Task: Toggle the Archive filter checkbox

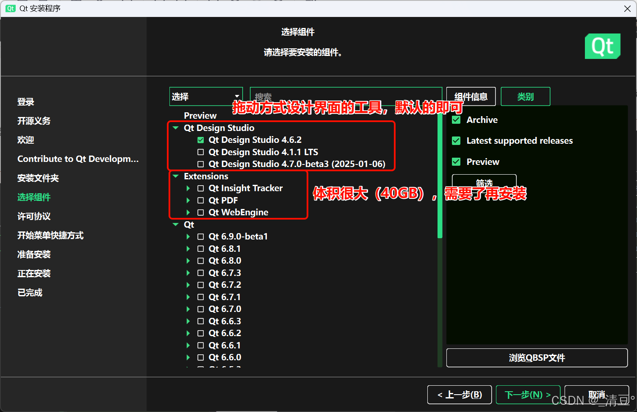Action: coord(456,120)
